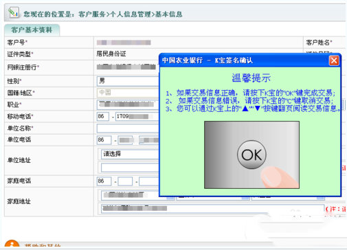The image size is (347, 250).
Task: Click the 家庭电话 country code field 86
Action: pyautogui.click(x=104, y=181)
